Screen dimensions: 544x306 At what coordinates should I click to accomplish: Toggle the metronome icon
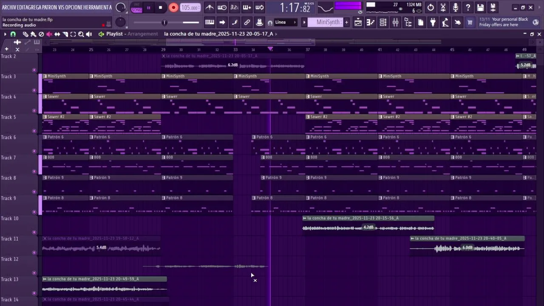point(210,8)
